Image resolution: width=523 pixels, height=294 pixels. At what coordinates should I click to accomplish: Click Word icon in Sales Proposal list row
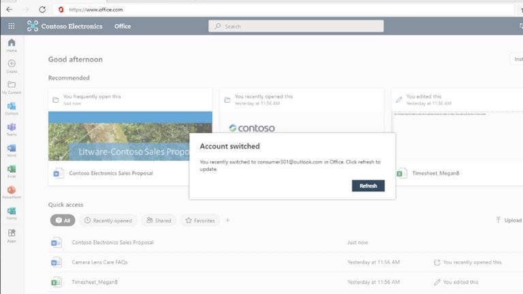pyautogui.click(x=57, y=242)
